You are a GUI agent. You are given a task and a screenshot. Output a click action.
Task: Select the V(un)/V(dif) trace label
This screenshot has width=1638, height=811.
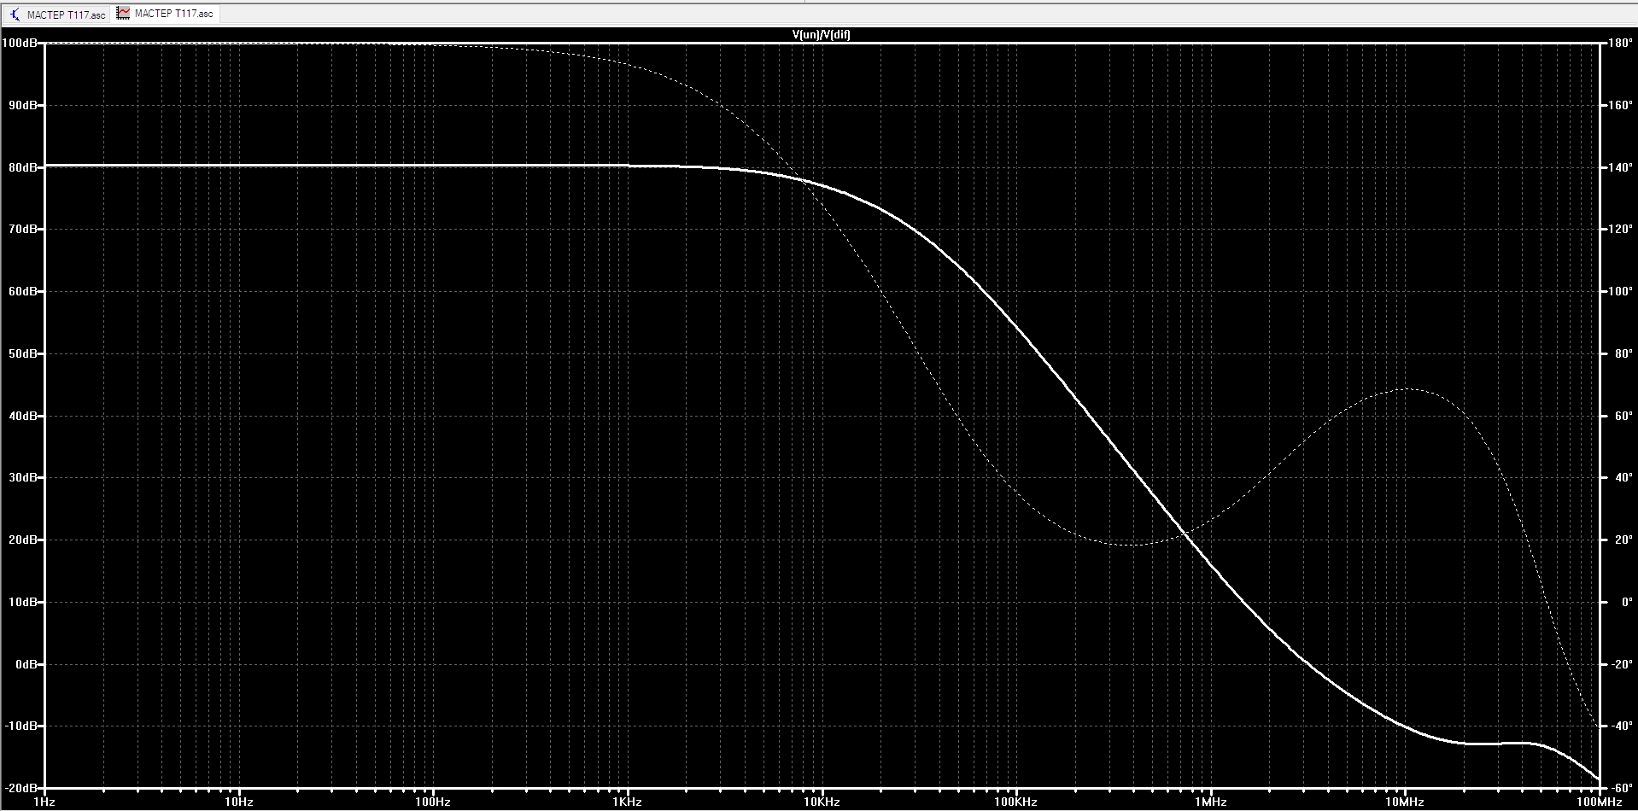click(821, 35)
